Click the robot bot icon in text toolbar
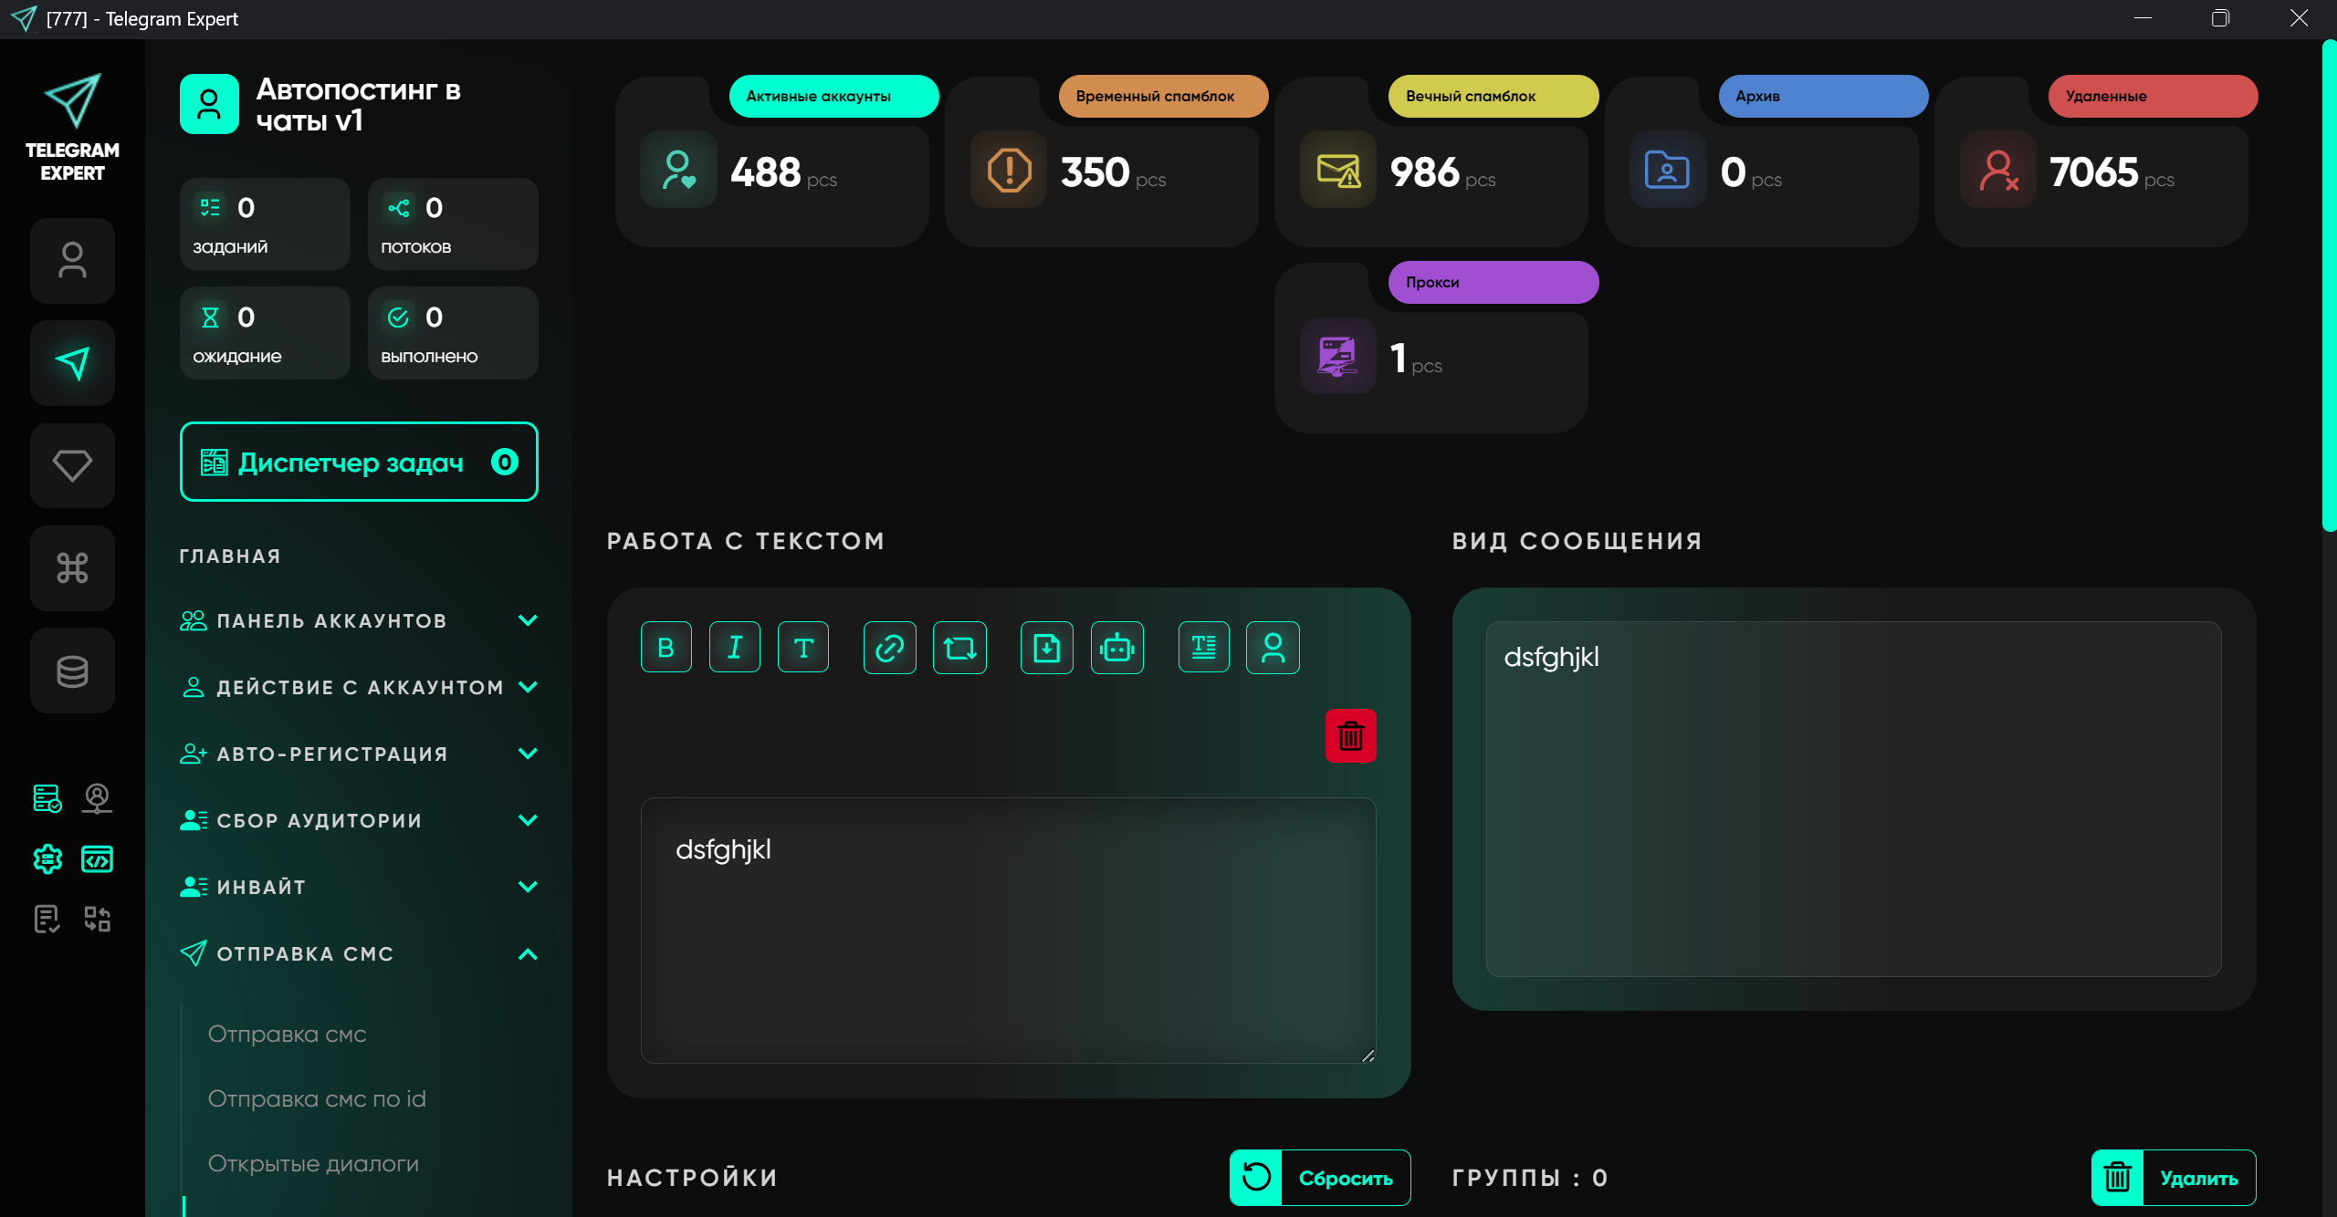 (x=1116, y=648)
